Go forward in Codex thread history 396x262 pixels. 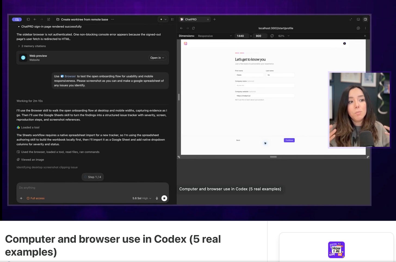click(42, 19)
